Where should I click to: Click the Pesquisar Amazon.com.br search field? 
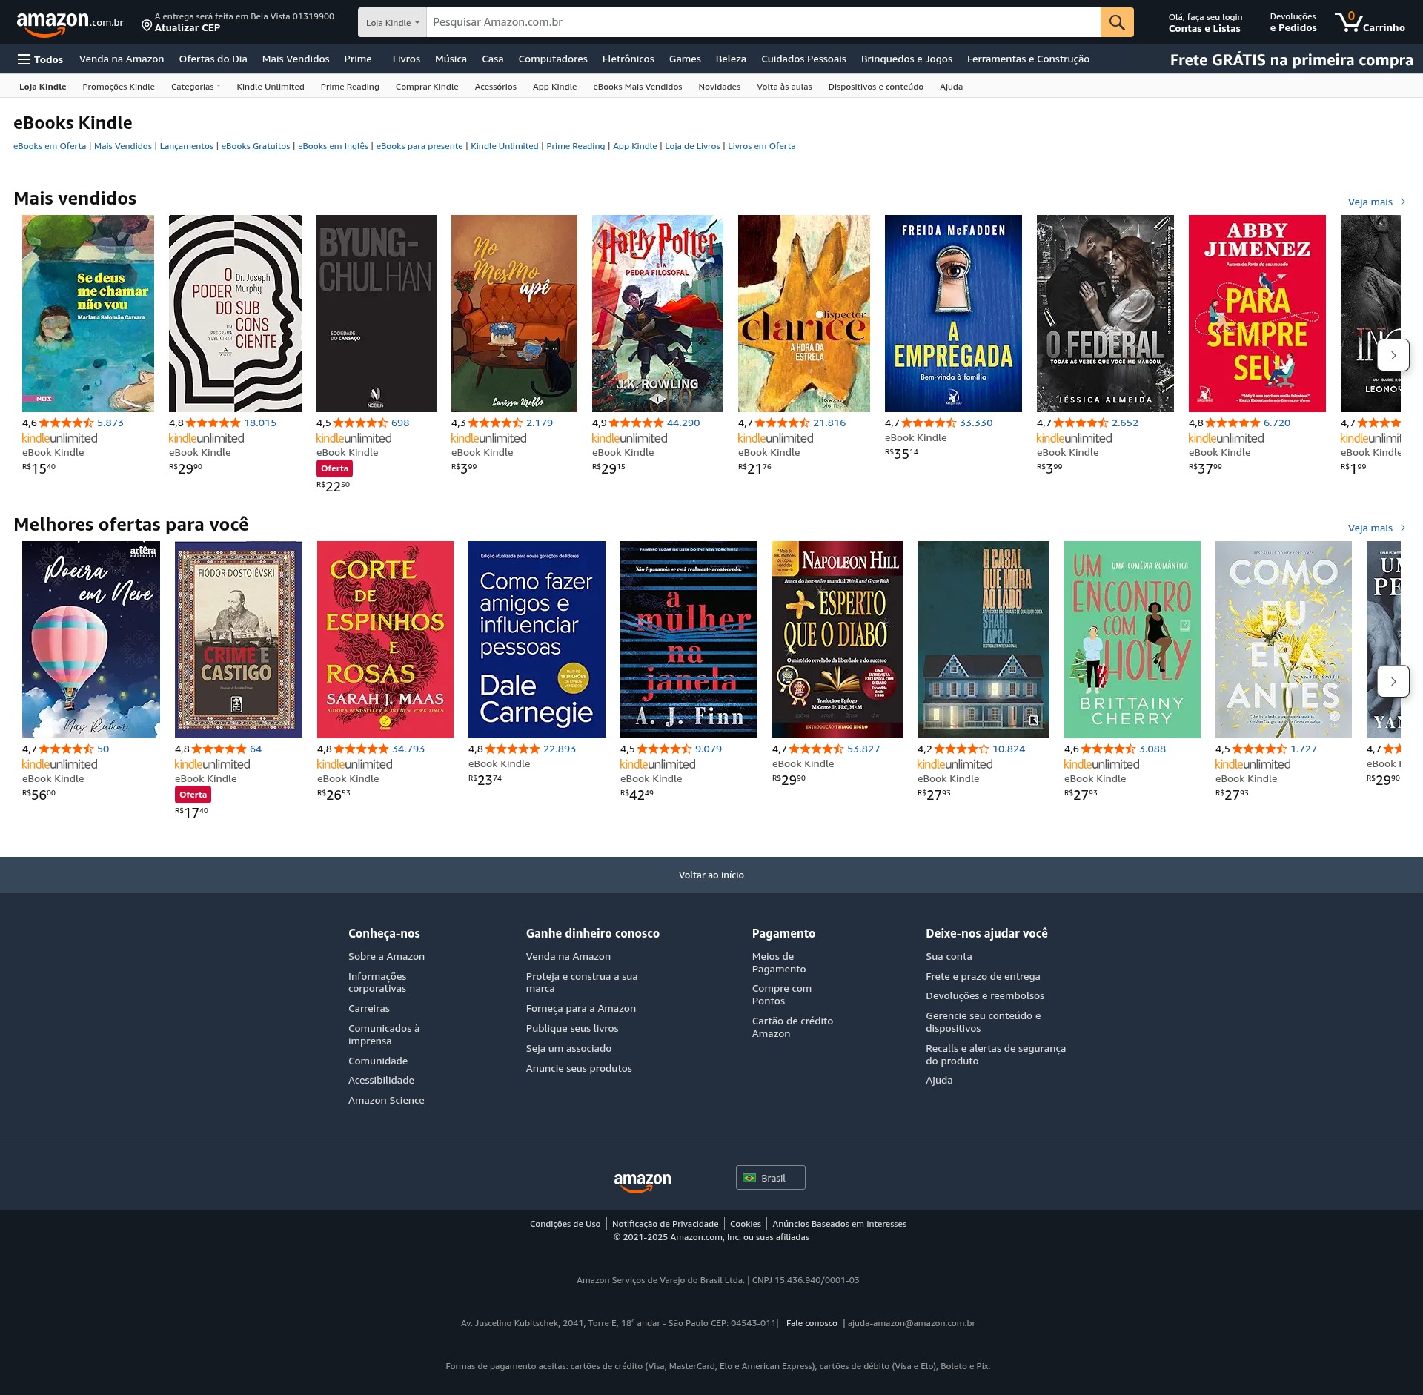tap(763, 22)
